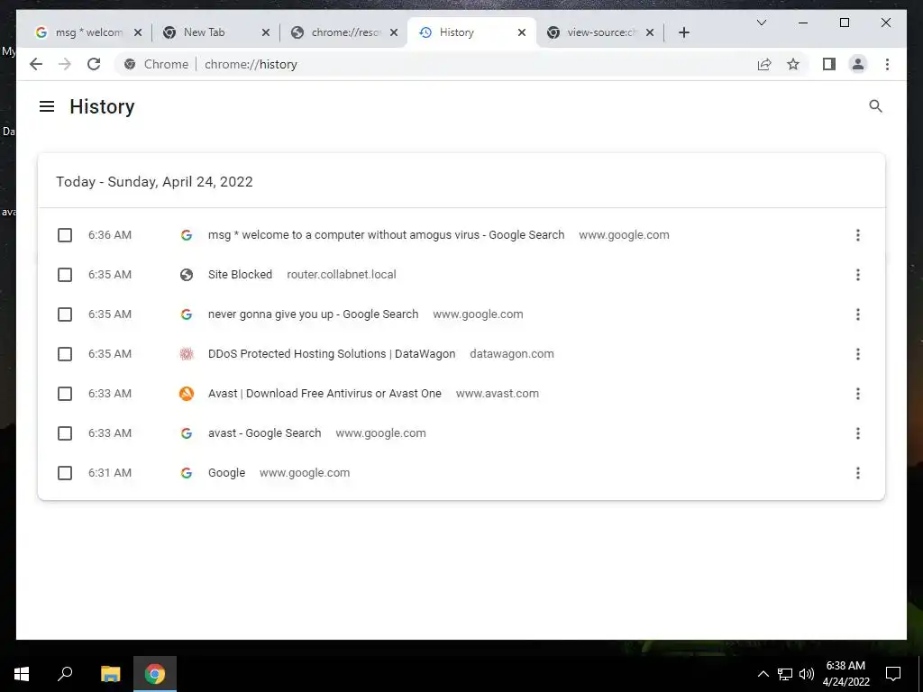Click the taskbar clock showing 6:38 AM
Viewport: 923px width, 692px height.
845,674
